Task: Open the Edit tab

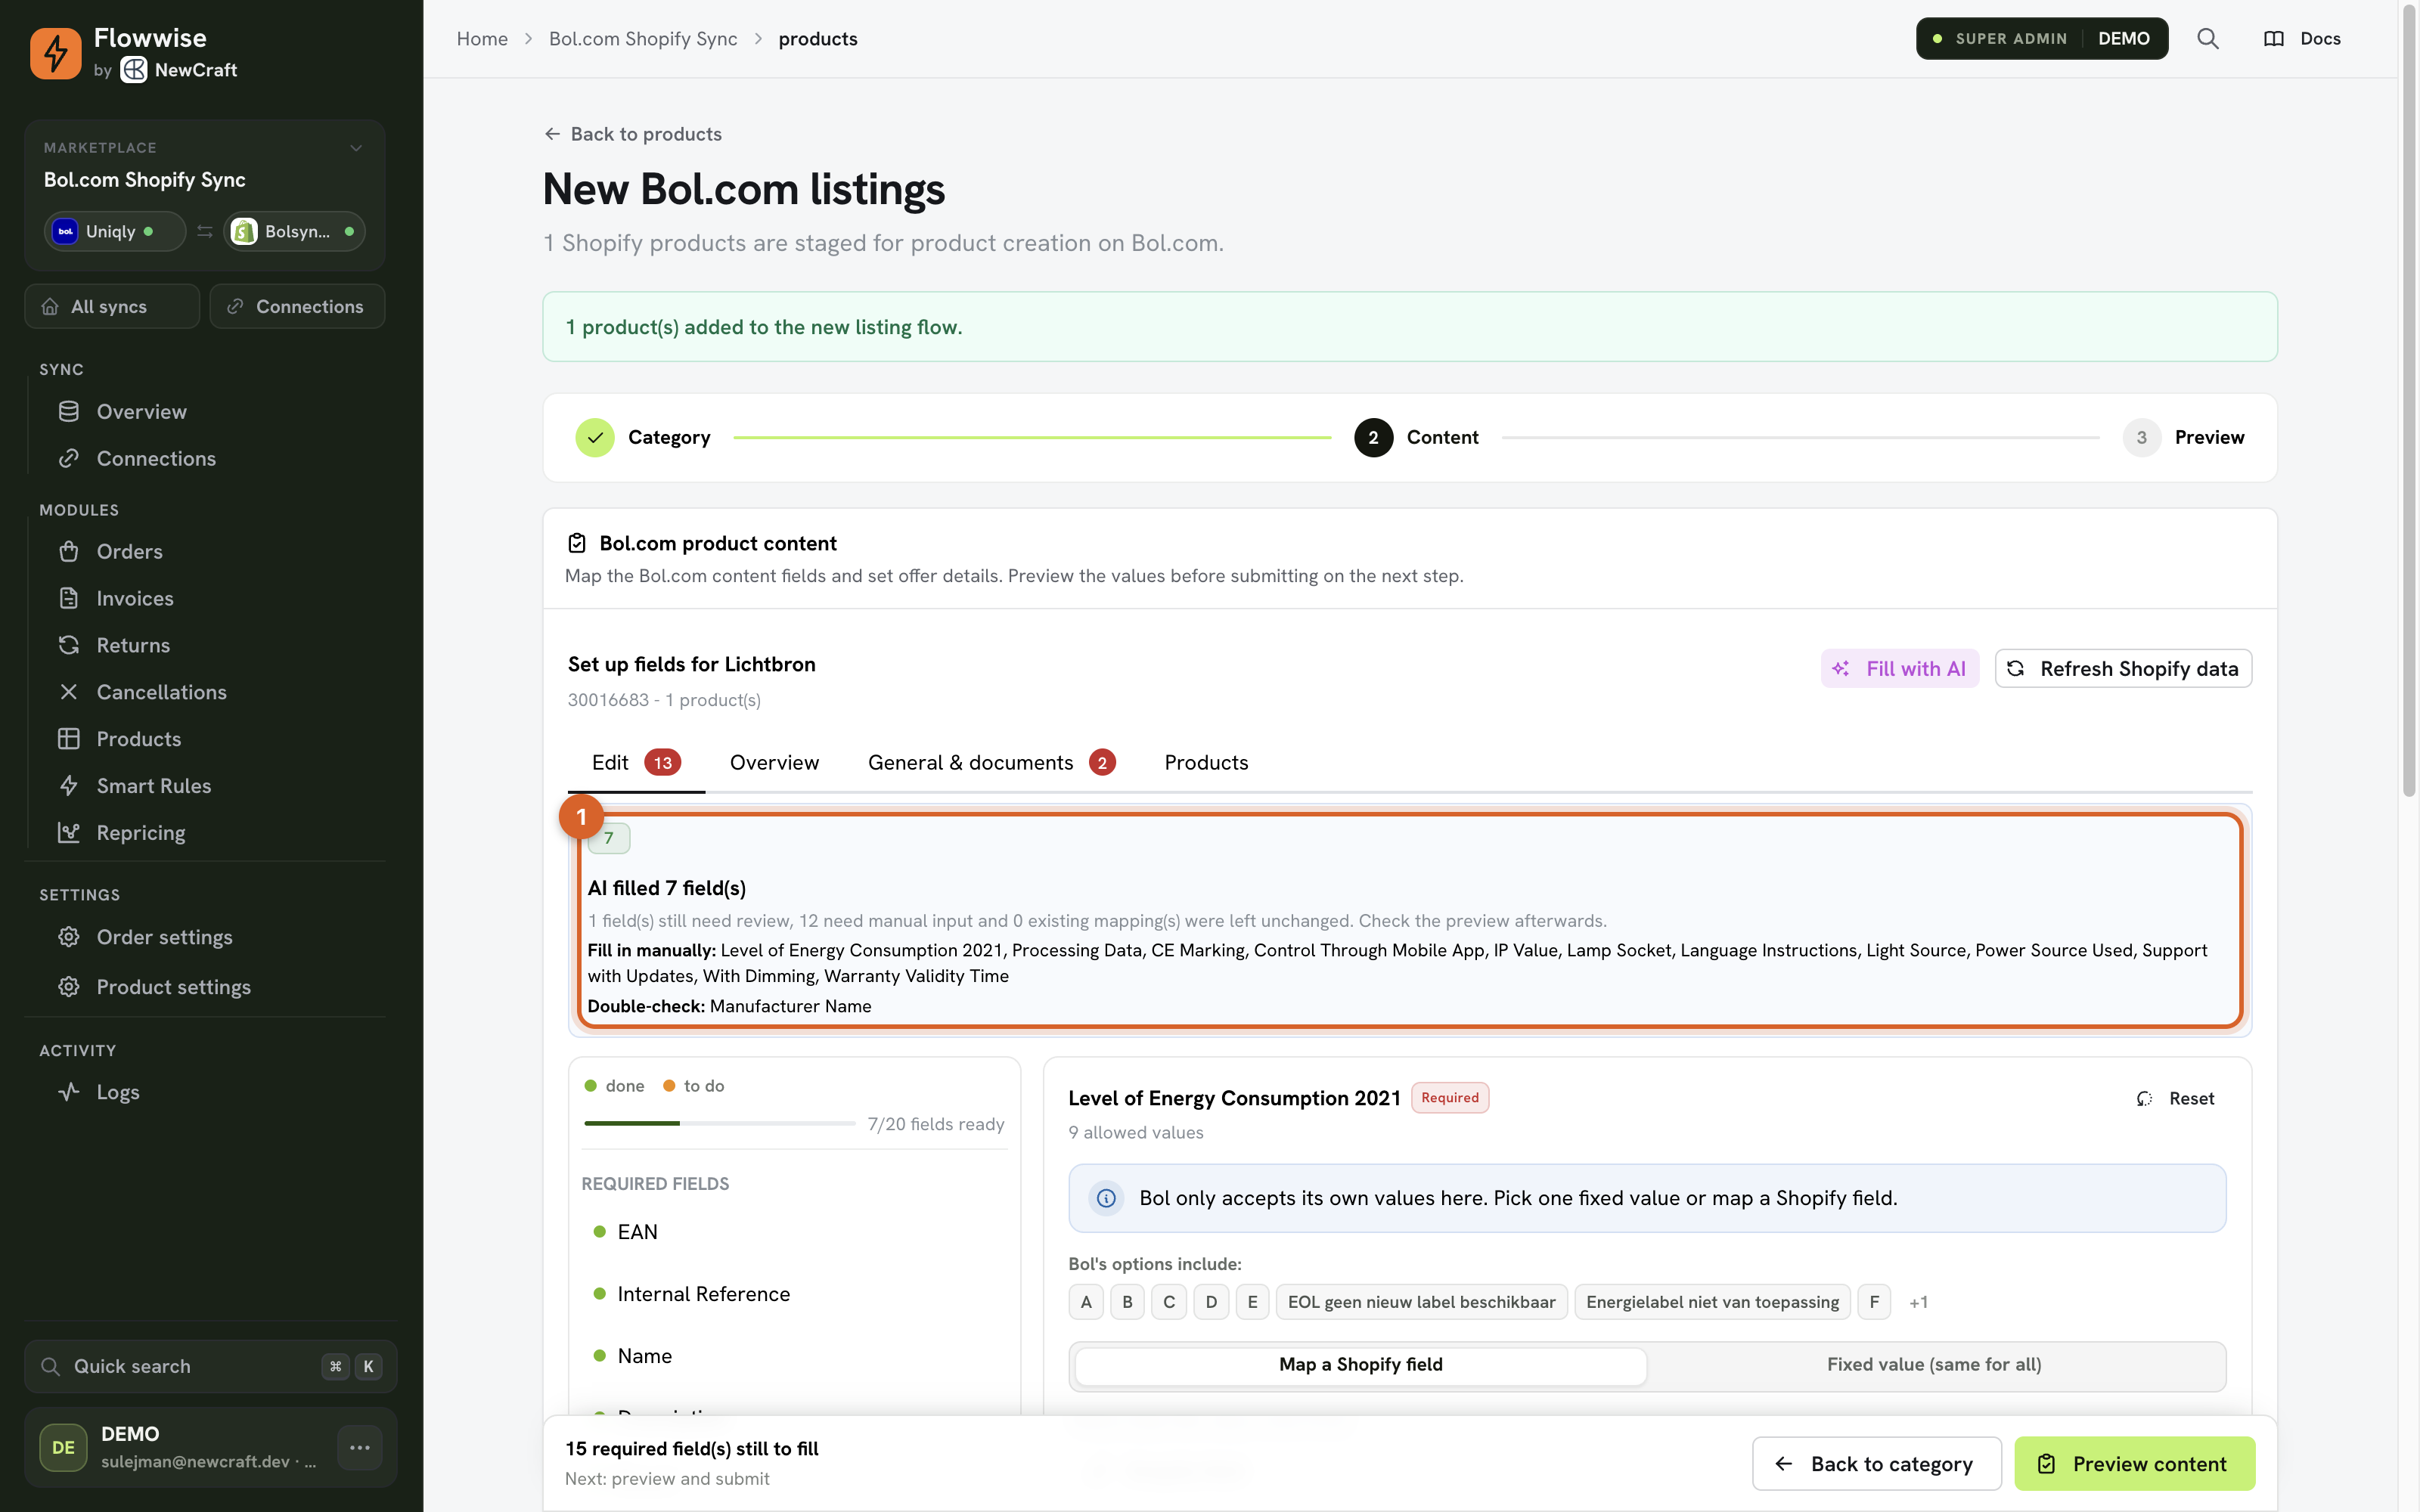Action: pos(636,763)
